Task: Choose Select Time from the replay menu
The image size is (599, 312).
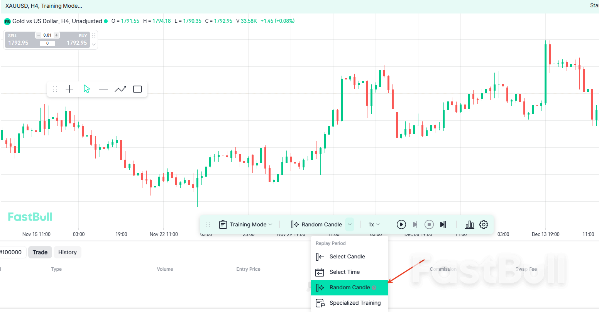Action: coord(345,272)
